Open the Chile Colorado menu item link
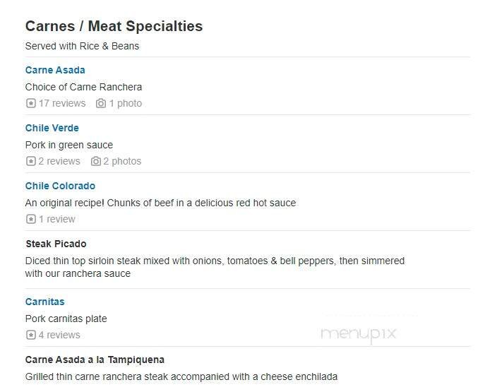The height and width of the screenshot is (392, 485). [x=60, y=186]
